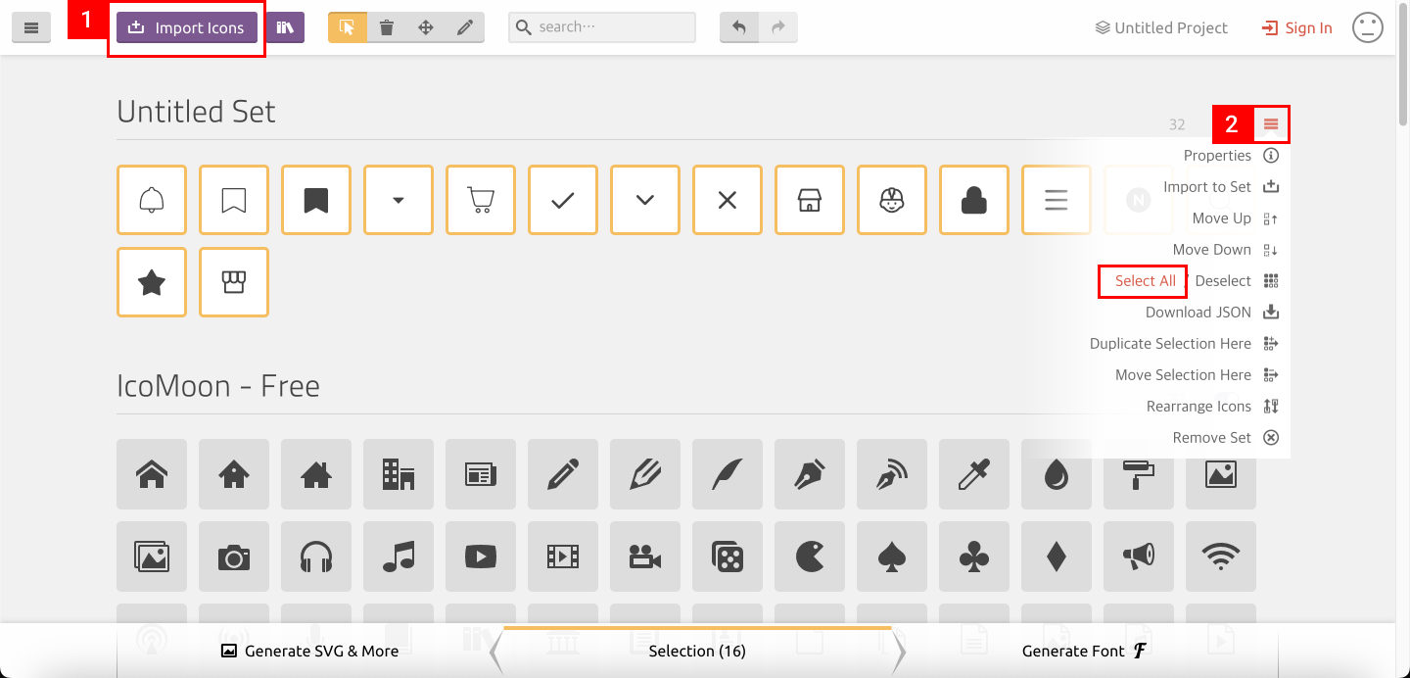This screenshot has width=1410, height=678.
Task: Deselect the bell icon
Action: tap(152, 200)
